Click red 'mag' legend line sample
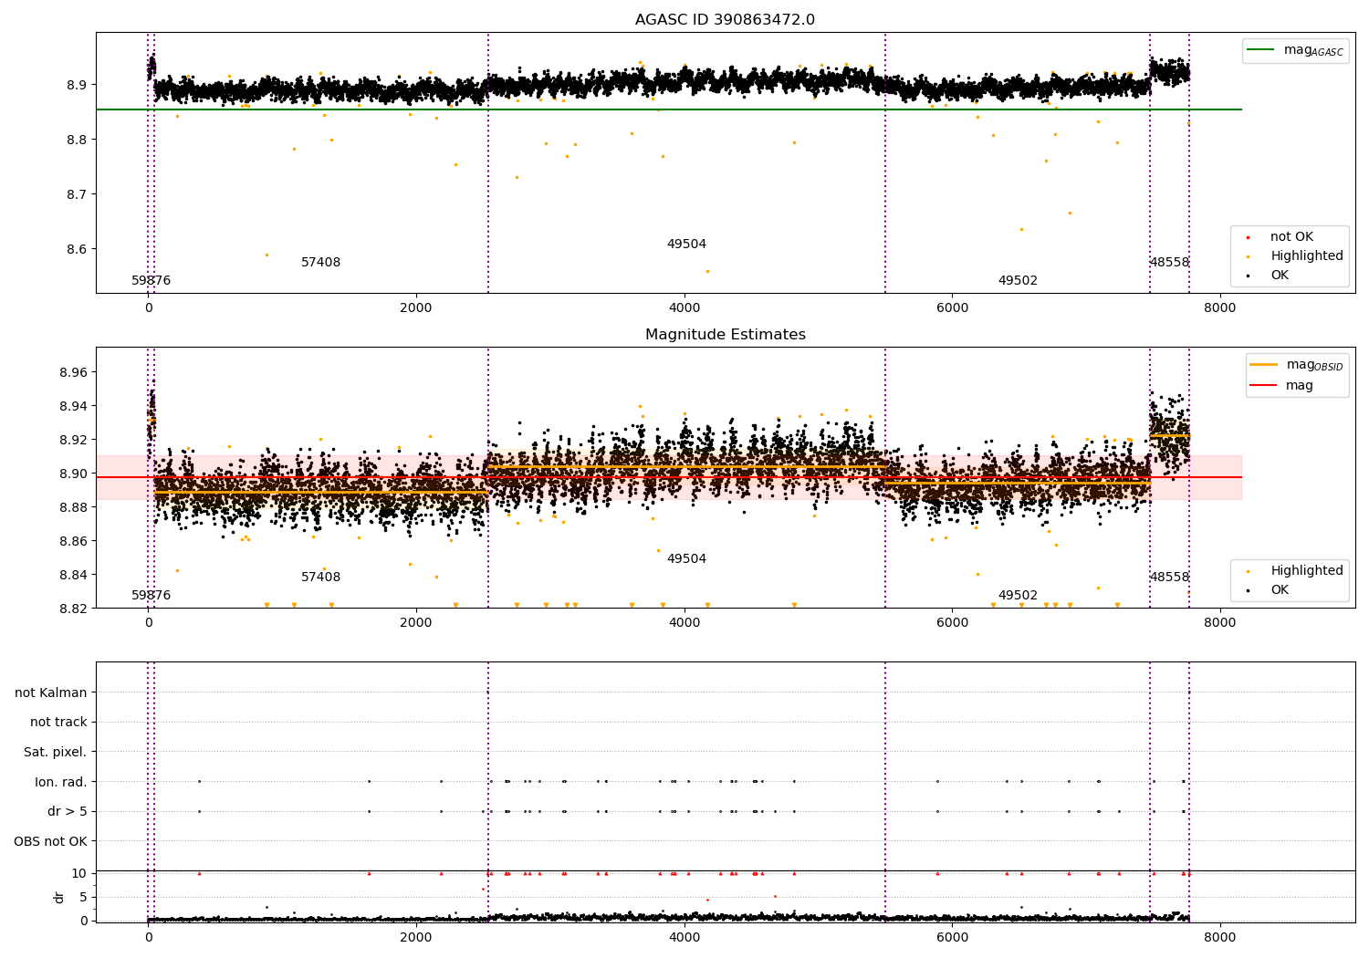1369x958 pixels. pos(1263,385)
